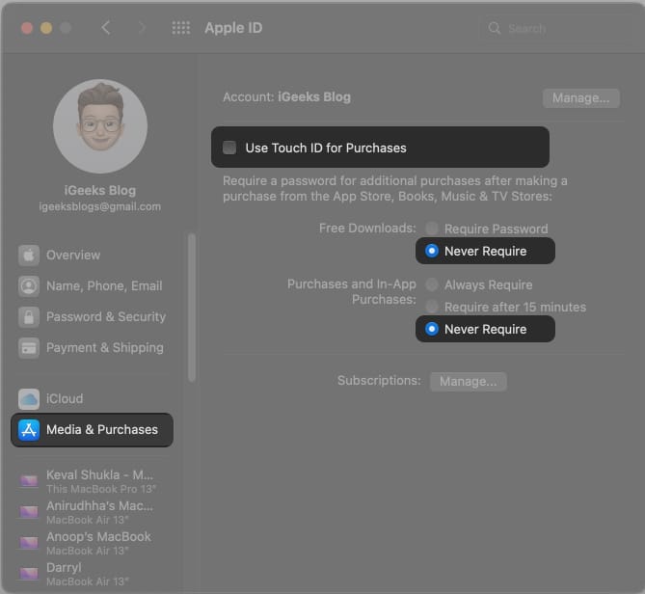
Task: Select Require Password for Free Downloads
Action: (x=432, y=228)
